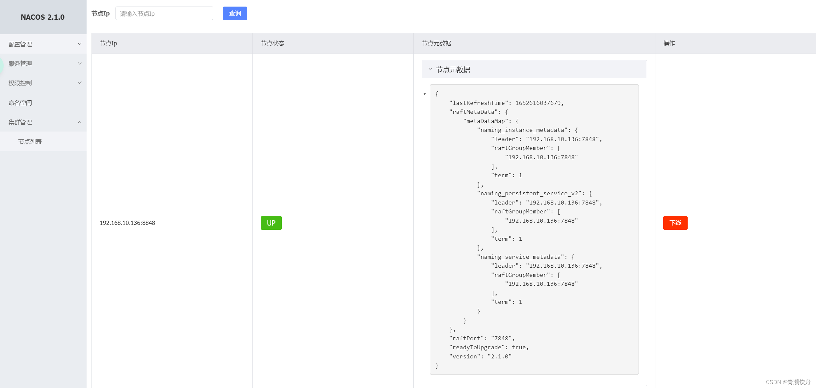This screenshot has width=816, height=388.
Task: Expand the 服务管理 menu chevron
Action: [79, 63]
